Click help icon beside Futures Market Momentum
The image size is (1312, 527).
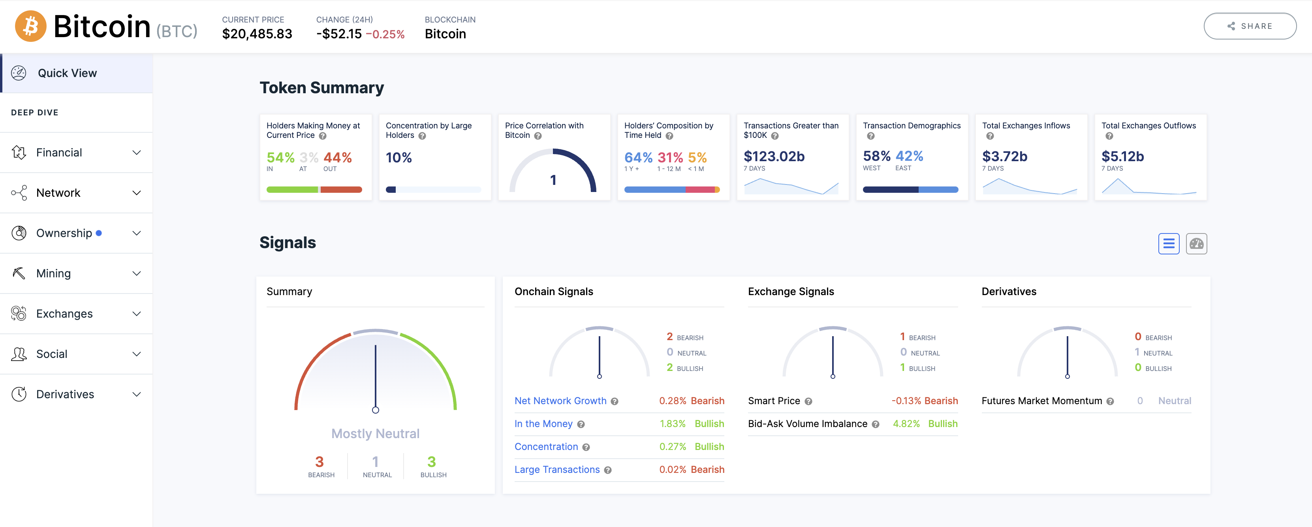click(1110, 402)
